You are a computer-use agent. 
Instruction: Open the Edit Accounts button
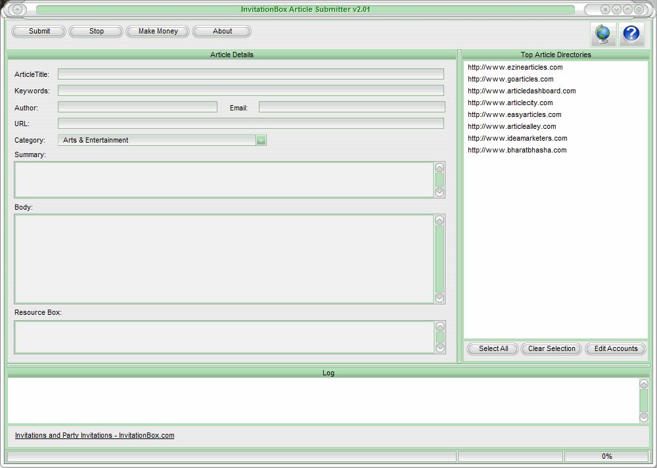click(616, 349)
